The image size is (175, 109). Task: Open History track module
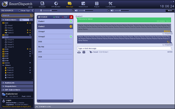click(83, 4)
